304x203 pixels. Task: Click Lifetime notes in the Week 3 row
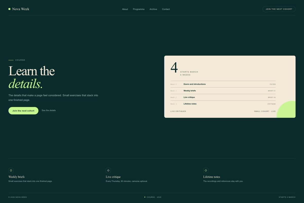pyautogui.click(x=190, y=104)
